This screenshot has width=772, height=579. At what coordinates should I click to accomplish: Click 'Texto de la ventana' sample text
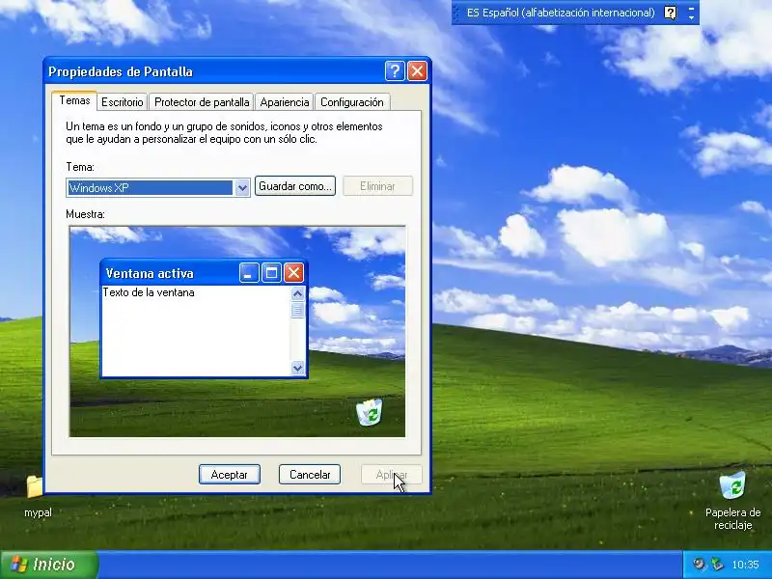click(149, 292)
